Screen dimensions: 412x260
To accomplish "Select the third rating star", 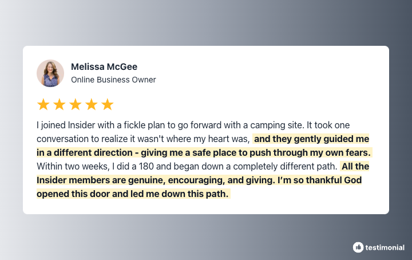I will (x=76, y=104).
